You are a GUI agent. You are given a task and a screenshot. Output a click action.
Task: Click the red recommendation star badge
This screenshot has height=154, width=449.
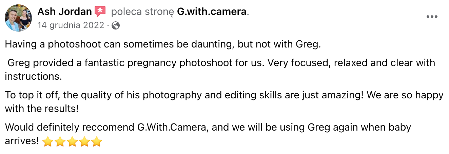click(100, 12)
